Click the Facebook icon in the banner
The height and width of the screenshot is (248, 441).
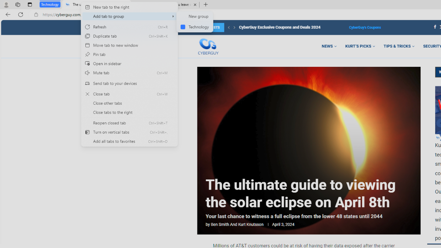point(435,27)
